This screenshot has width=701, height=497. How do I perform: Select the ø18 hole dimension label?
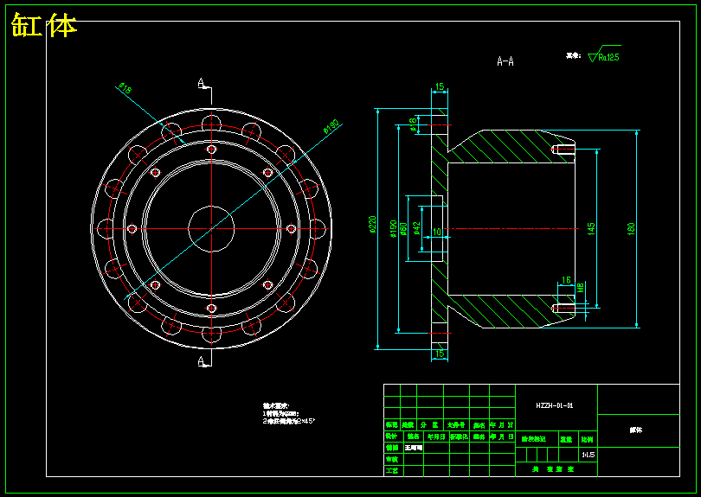pos(125,88)
